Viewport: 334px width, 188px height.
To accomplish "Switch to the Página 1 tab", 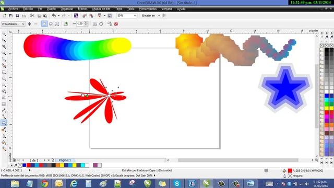I will click(65, 160).
